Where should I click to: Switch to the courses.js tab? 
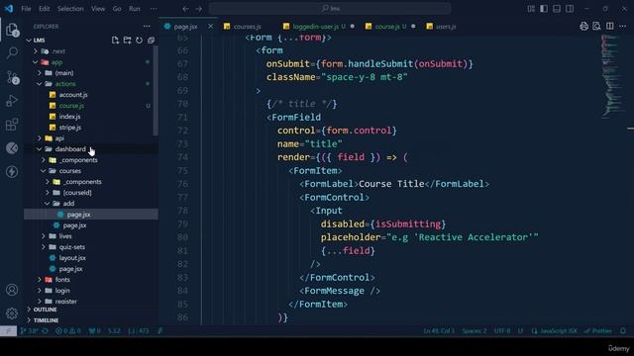tap(248, 27)
